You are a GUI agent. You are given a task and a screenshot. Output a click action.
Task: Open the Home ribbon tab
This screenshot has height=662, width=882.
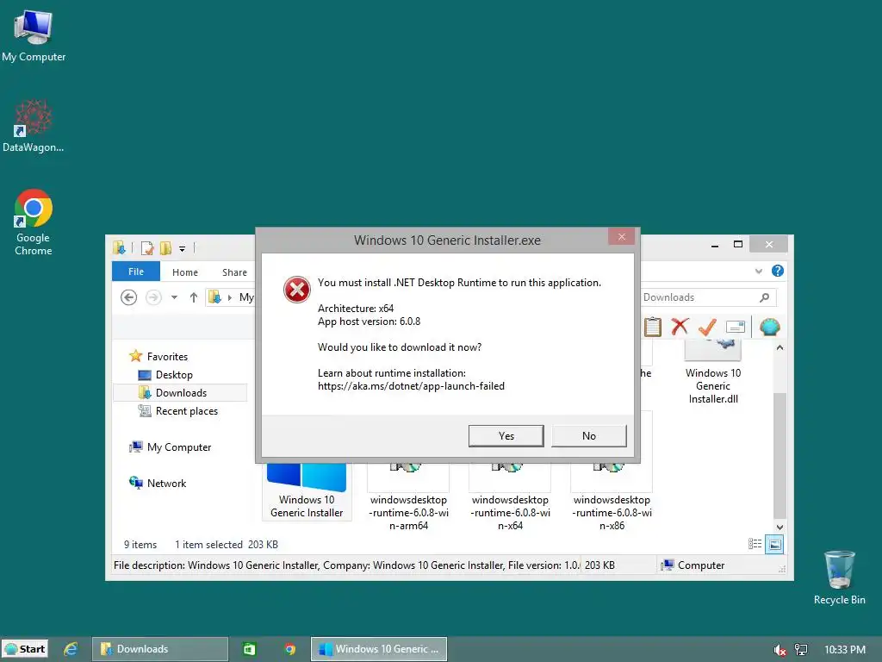185,272
